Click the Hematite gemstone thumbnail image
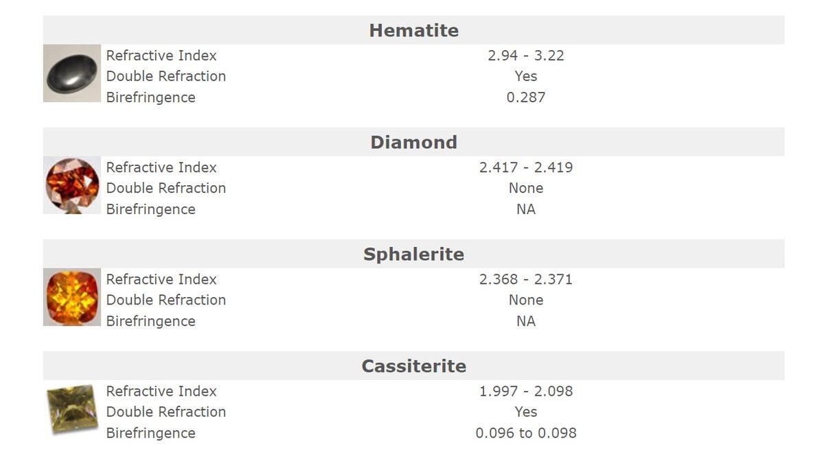This screenshot has height=463, width=824. pos(71,73)
